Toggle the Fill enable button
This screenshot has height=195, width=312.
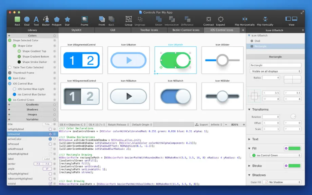tap(286, 148)
